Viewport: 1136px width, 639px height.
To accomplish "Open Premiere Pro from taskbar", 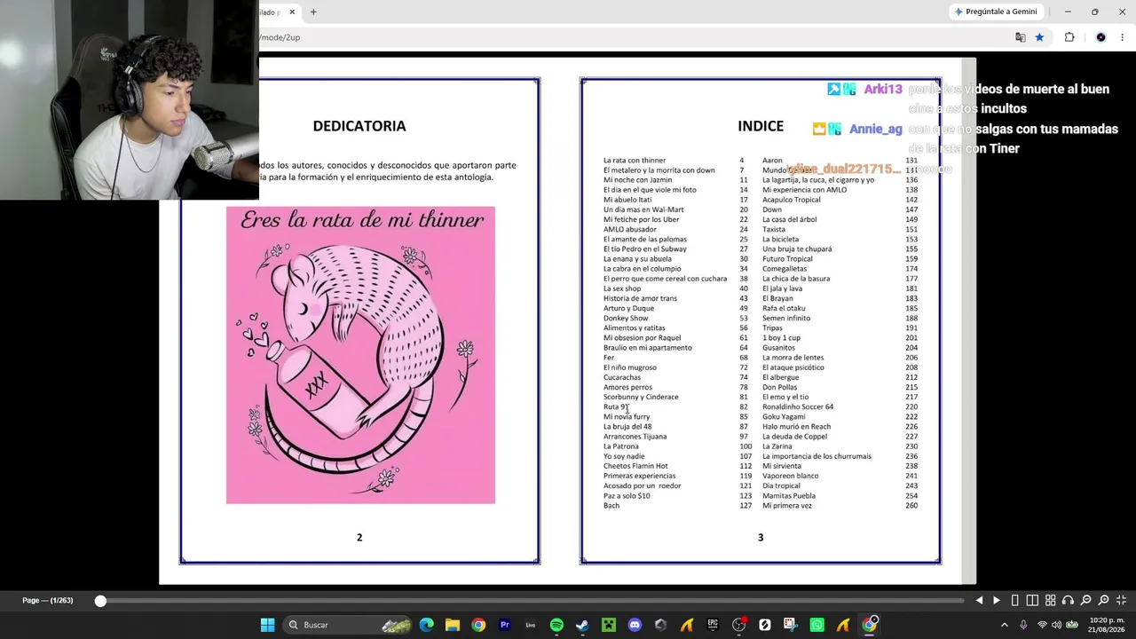I will click(505, 625).
